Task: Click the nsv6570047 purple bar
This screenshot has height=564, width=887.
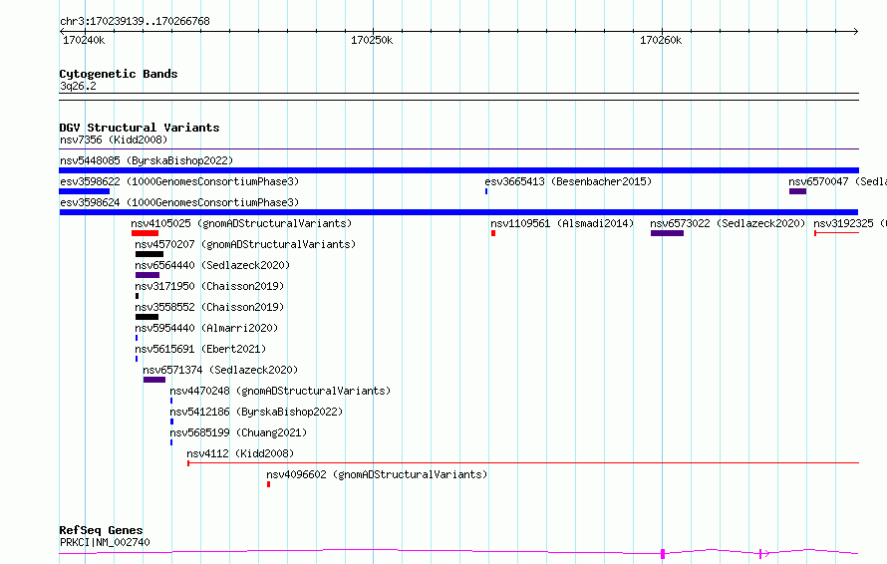Action: [x=797, y=191]
